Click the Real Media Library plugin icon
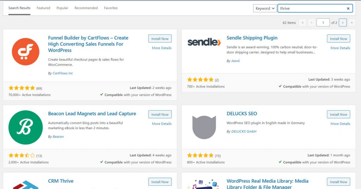361x189 pixels. coord(204,184)
